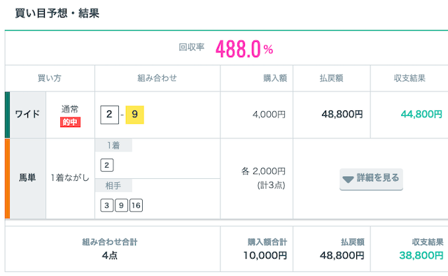Select horse number 3 under 相手

(107, 205)
